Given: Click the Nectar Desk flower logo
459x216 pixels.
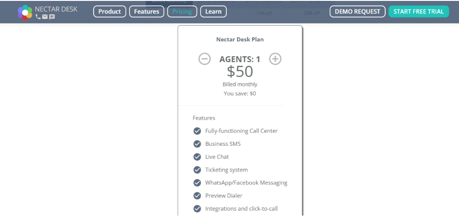Looking at the screenshot, I should coord(25,13).
